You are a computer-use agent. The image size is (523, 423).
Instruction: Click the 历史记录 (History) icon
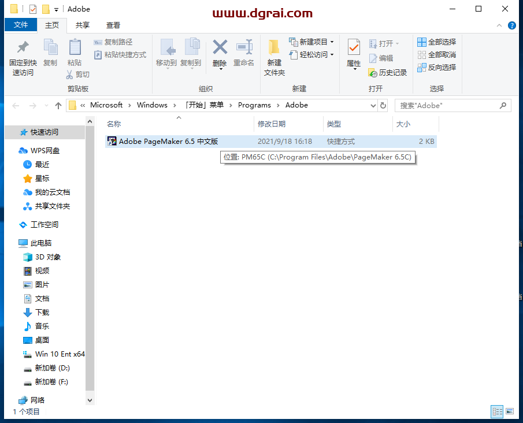[388, 72]
